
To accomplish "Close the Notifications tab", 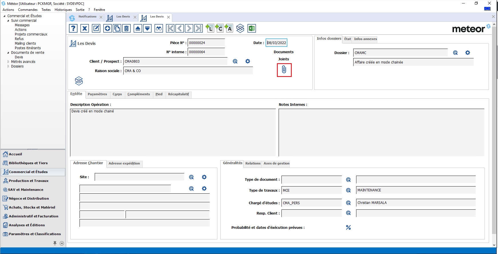I will [101, 17].
